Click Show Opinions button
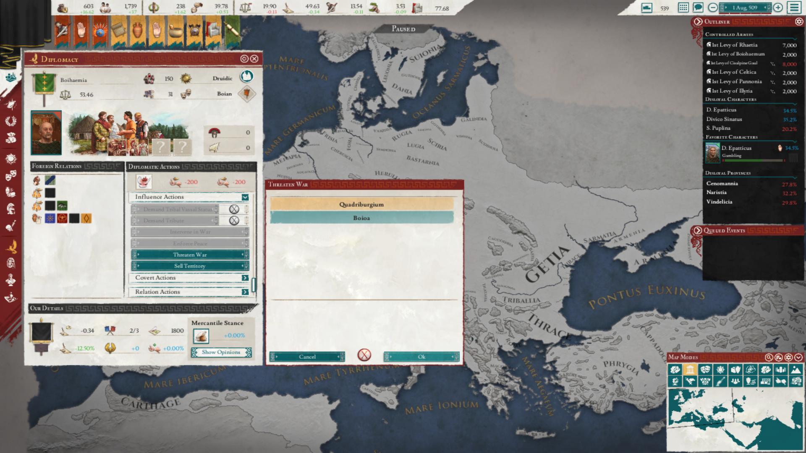Screen dimensions: 806x453 221,352
